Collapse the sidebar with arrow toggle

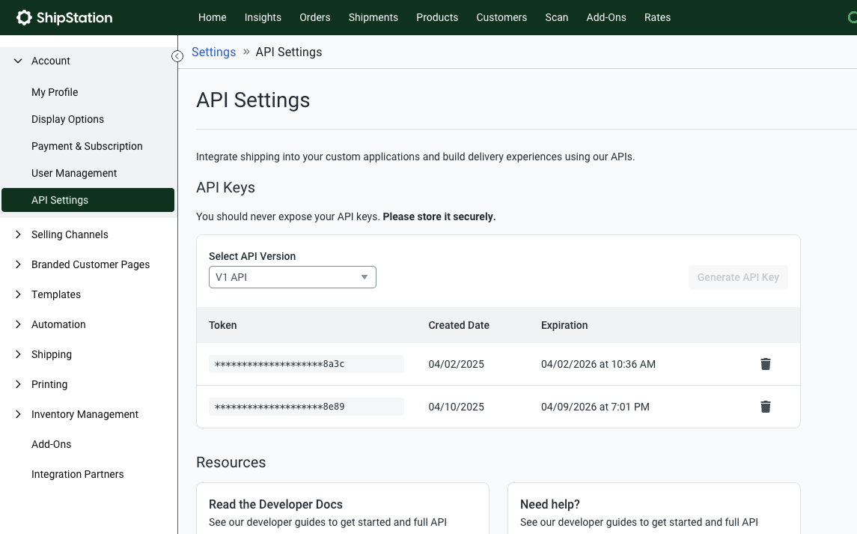tap(177, 56)
